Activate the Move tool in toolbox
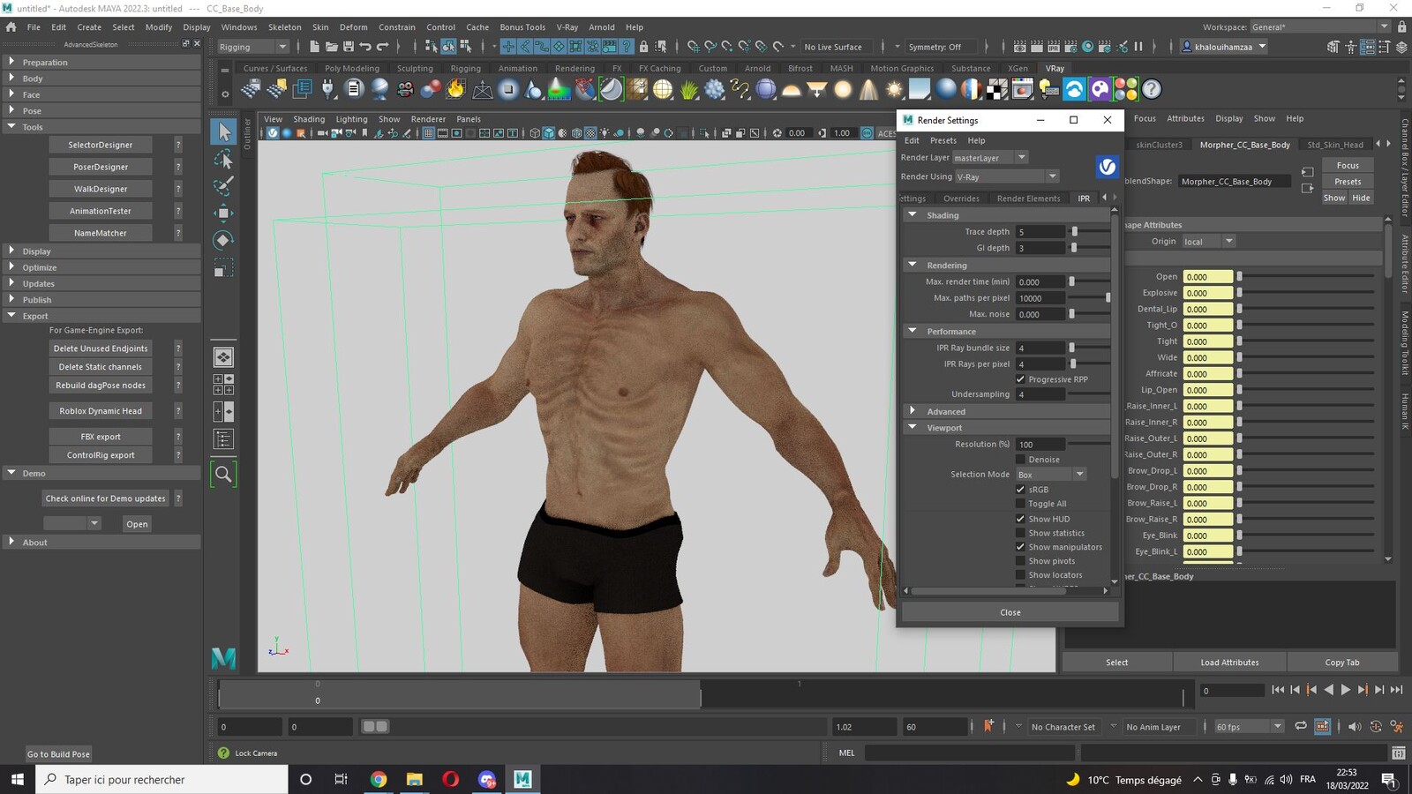The width and height of the screenshot is (1412, 794). 224,213
